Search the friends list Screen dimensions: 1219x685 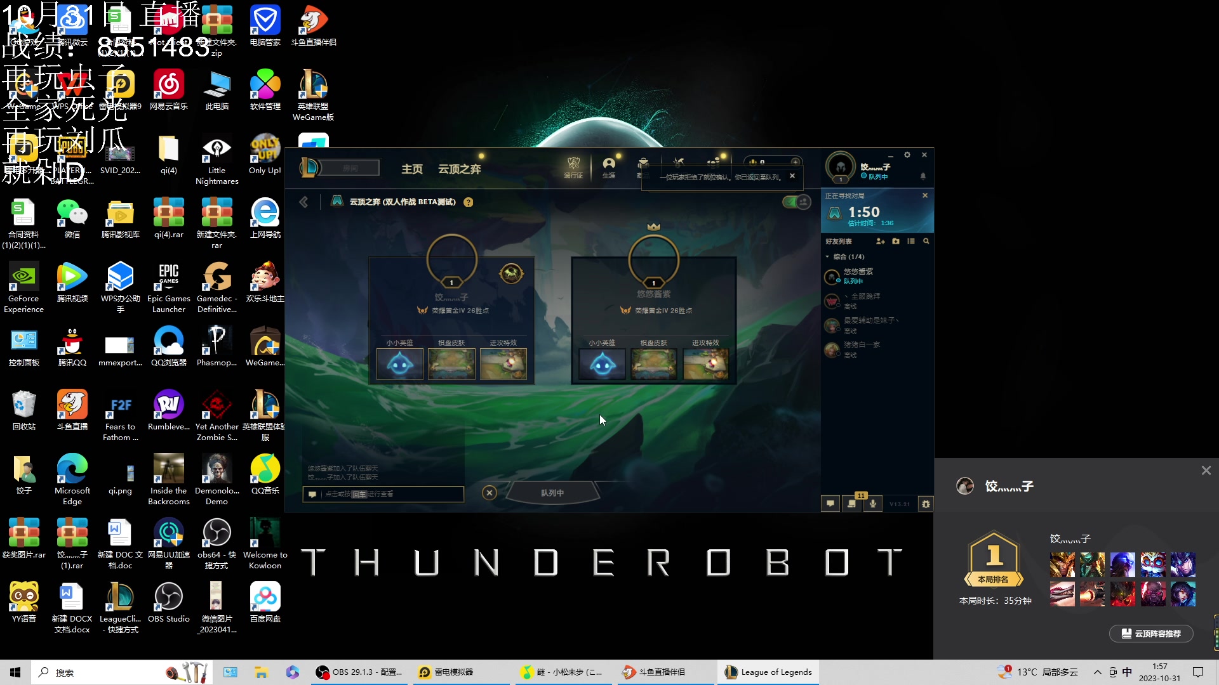tap(926, 241)
